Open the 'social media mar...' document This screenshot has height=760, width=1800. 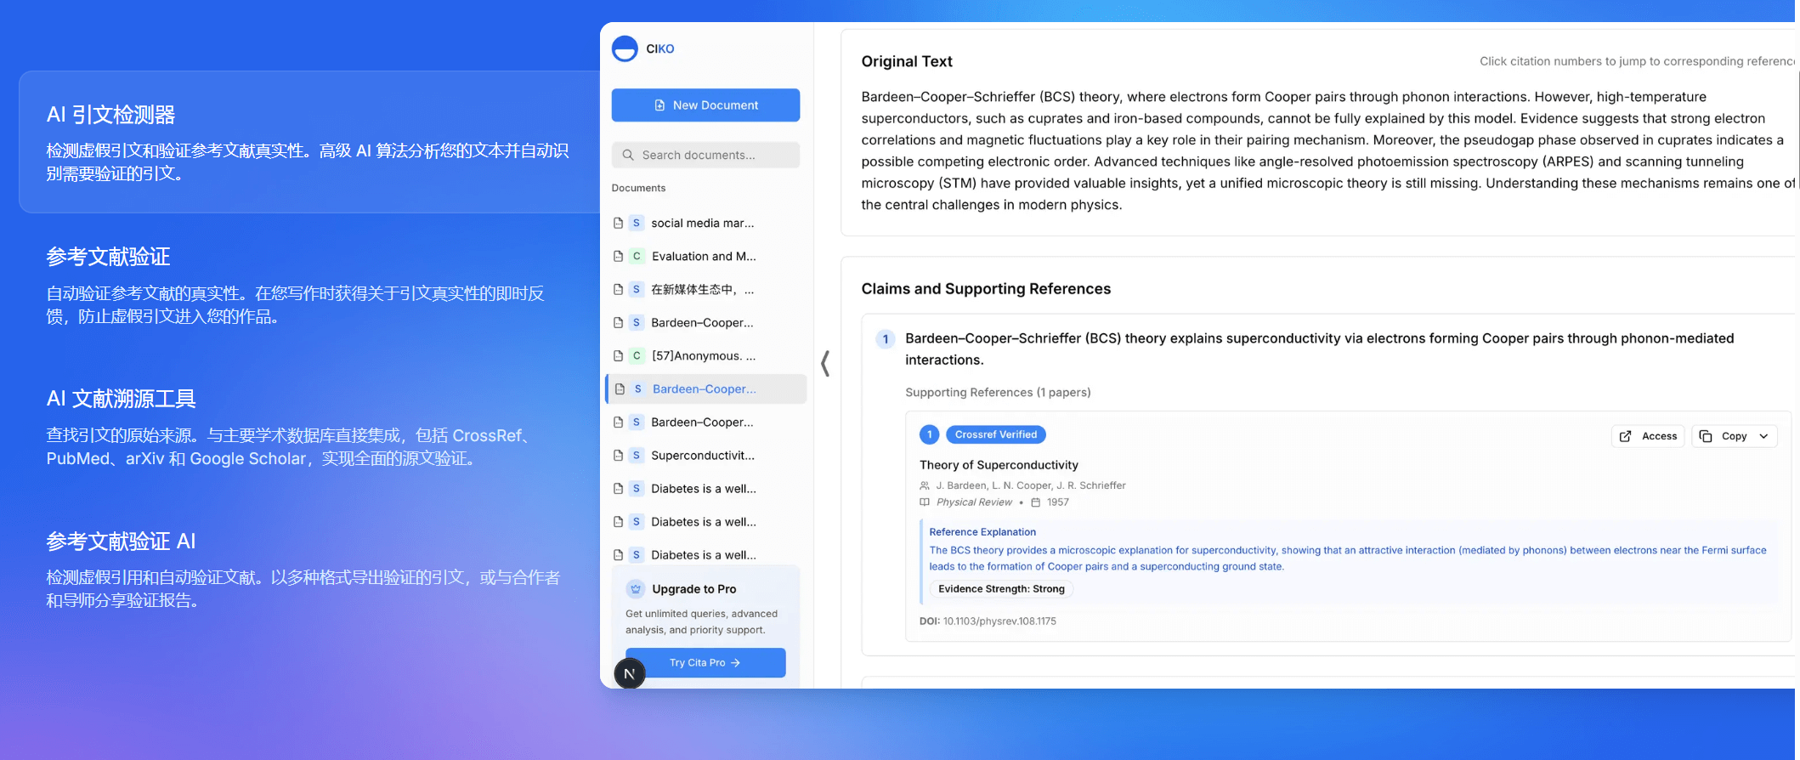click(702, 223)
